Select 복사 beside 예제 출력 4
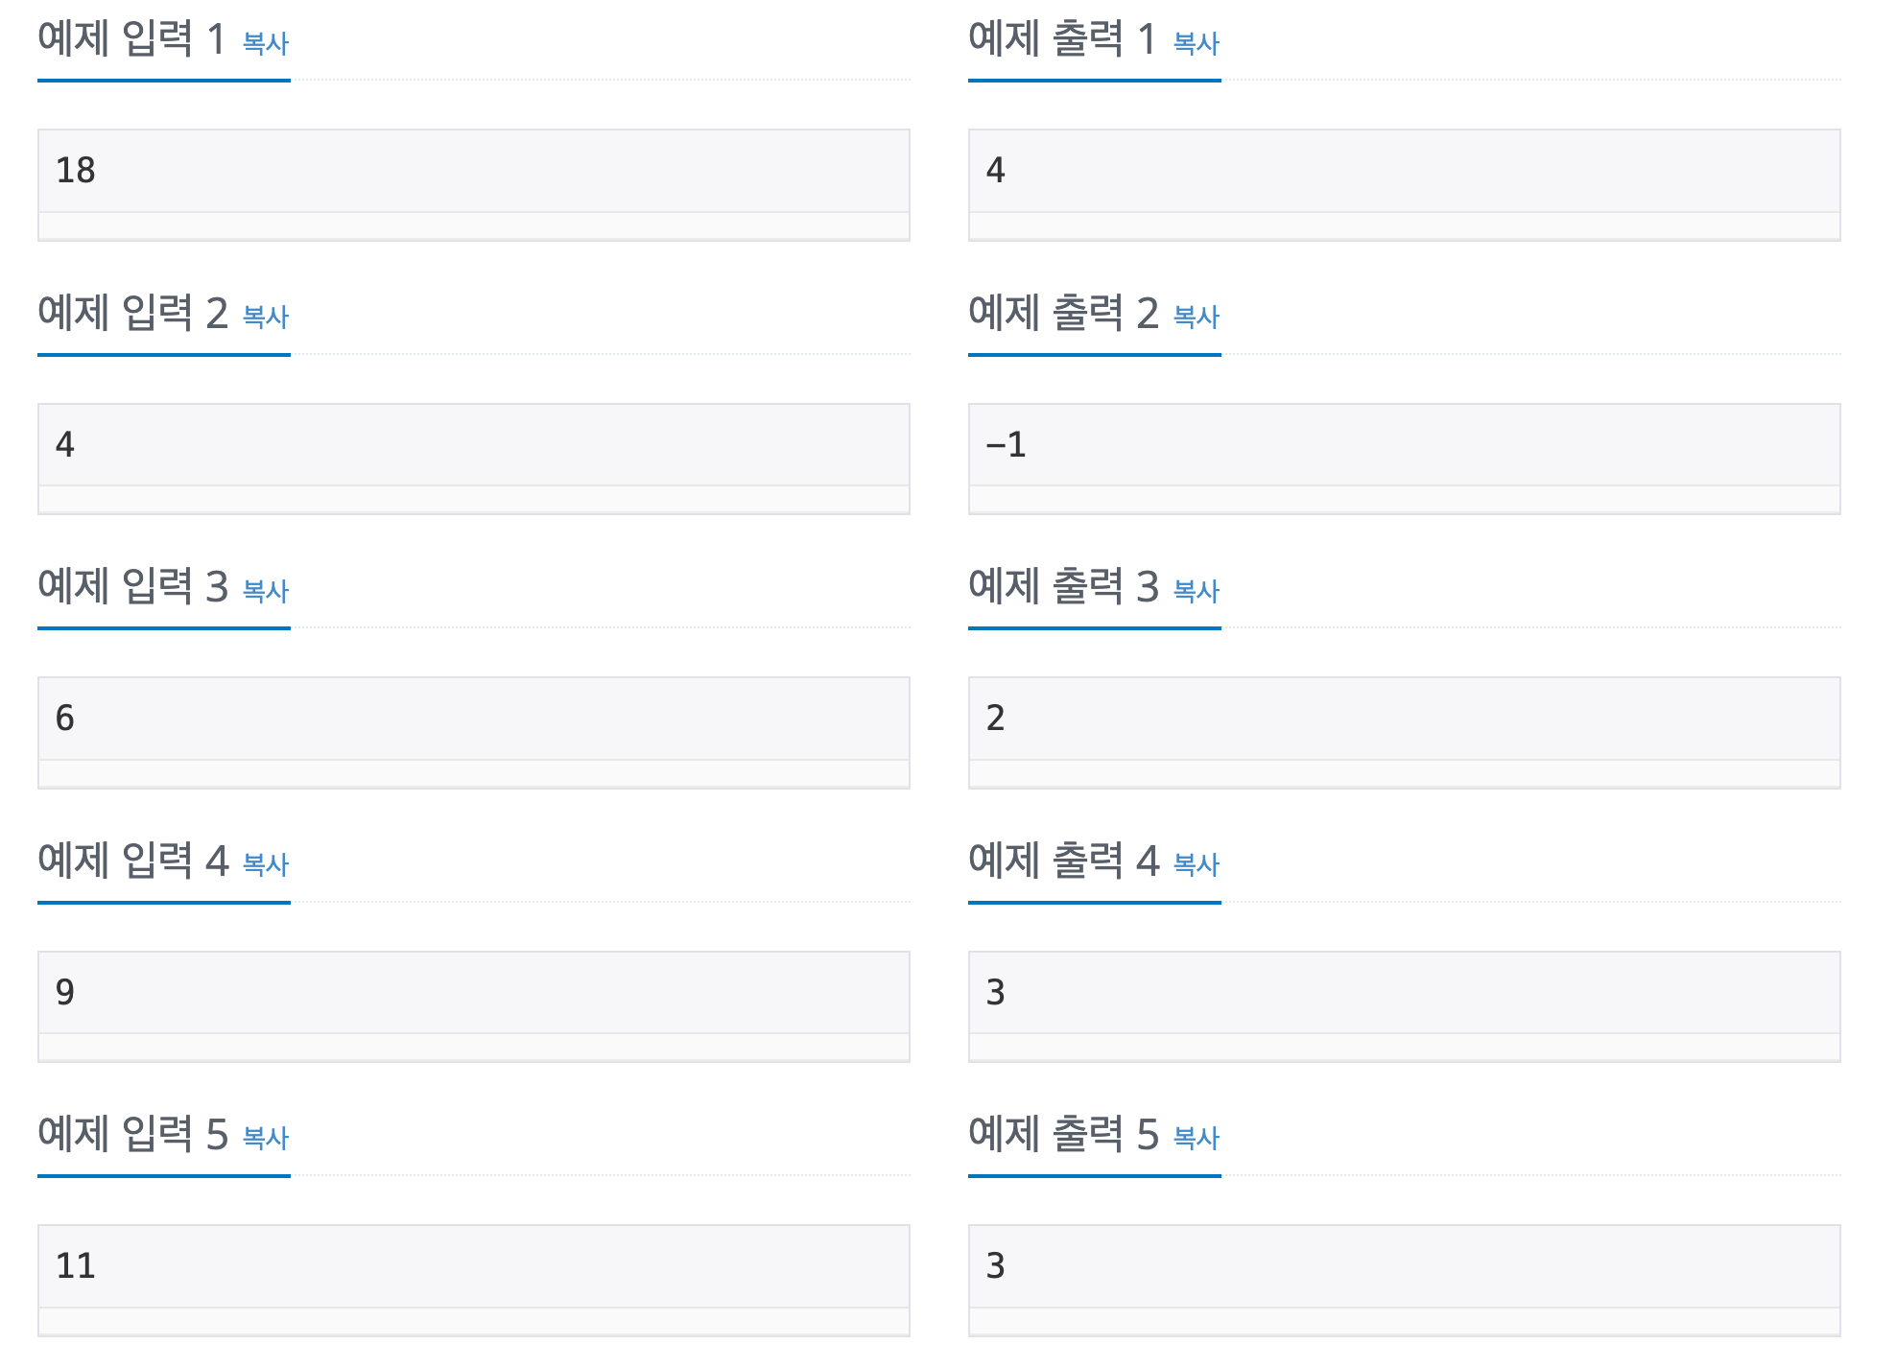This screenshot has width=1896, height=1368. [x=1197, y=864]
